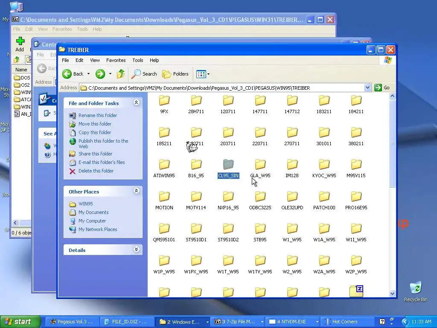437x328 pixels.
Task: Select the 9FX folder icon
Action: coord(164,100)
